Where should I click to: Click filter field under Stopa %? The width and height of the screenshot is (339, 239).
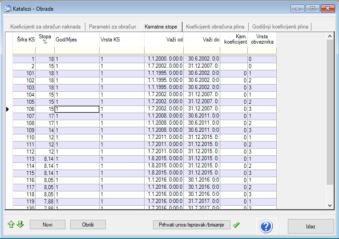tap(45, 51)
